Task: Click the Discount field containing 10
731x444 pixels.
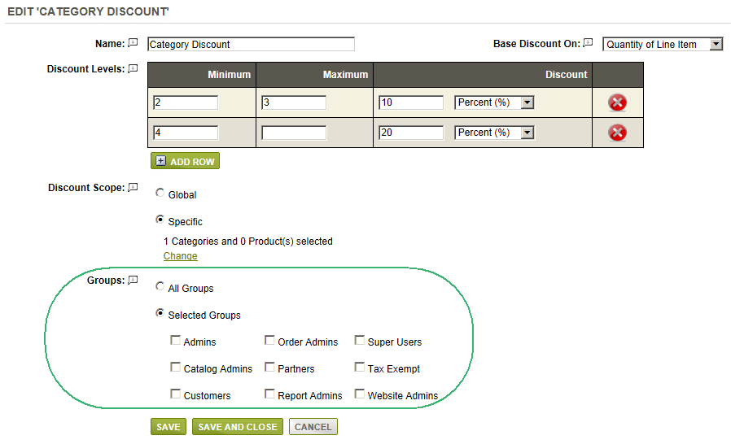Action: [x=411, y=102]
